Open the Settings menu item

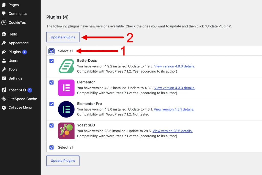15,78
